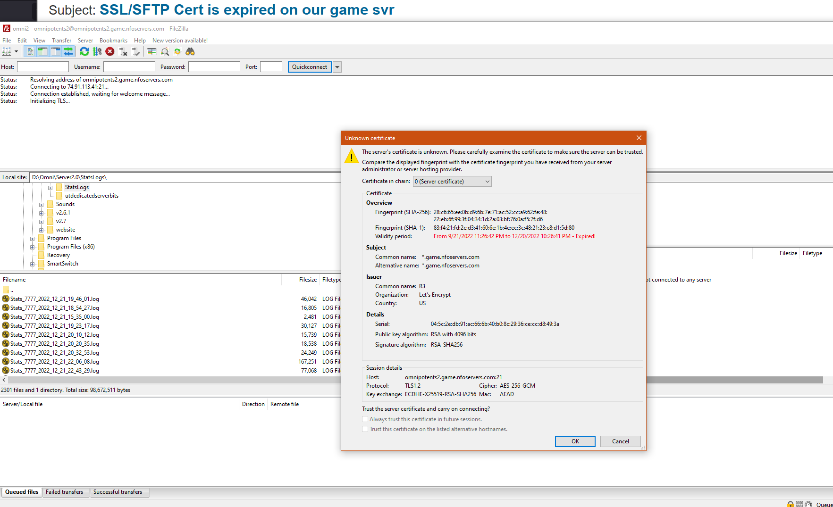The image size is (833, 507).
Task: Open the Site Manager icon
Action: [7, 51]
